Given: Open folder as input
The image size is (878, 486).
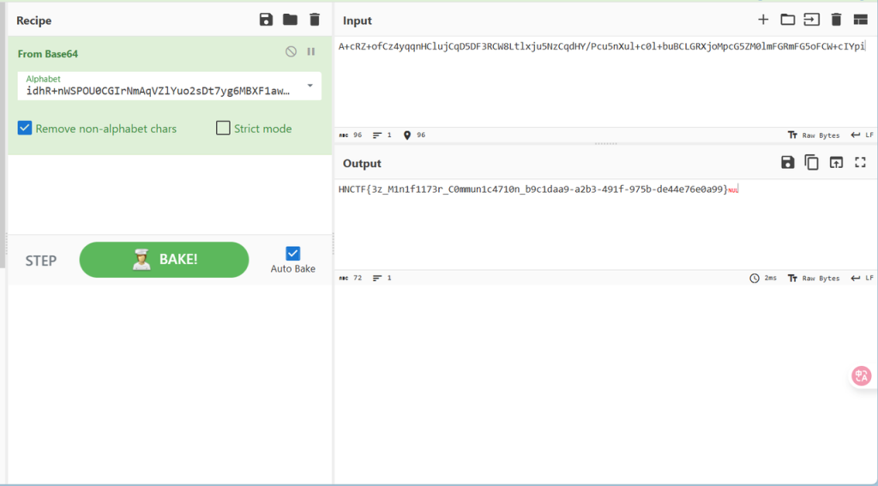Looking at the screenshot, I should click(788, 21).
